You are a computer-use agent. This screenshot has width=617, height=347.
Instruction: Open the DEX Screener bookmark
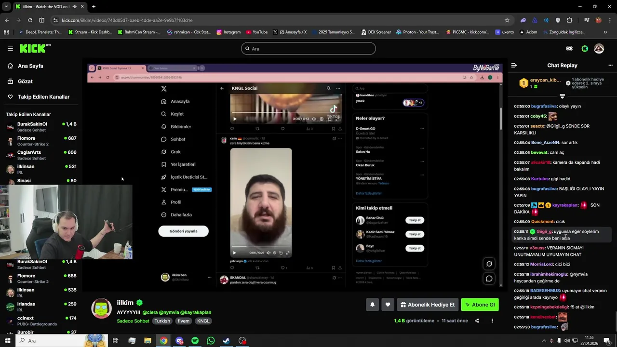tap(376, 32)
